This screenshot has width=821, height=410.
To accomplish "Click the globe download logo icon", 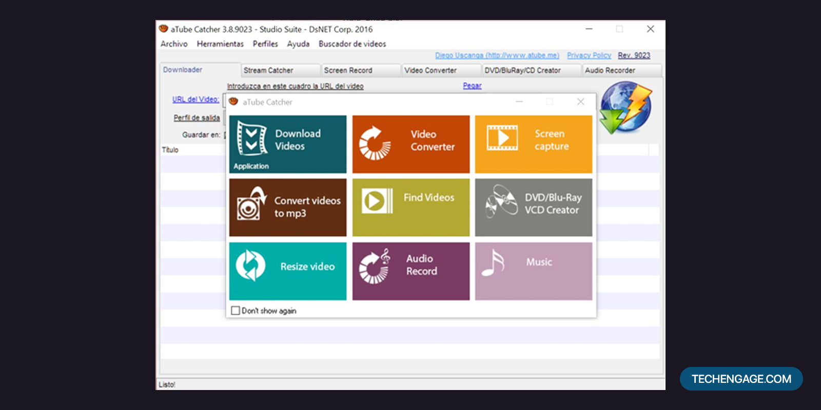I will (x=625, y=109).
